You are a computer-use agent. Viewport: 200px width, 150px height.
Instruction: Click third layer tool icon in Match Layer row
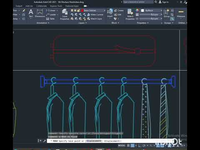(80, 19)
